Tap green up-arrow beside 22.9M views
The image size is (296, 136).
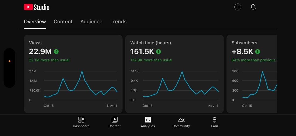click(x=56, y=51)
